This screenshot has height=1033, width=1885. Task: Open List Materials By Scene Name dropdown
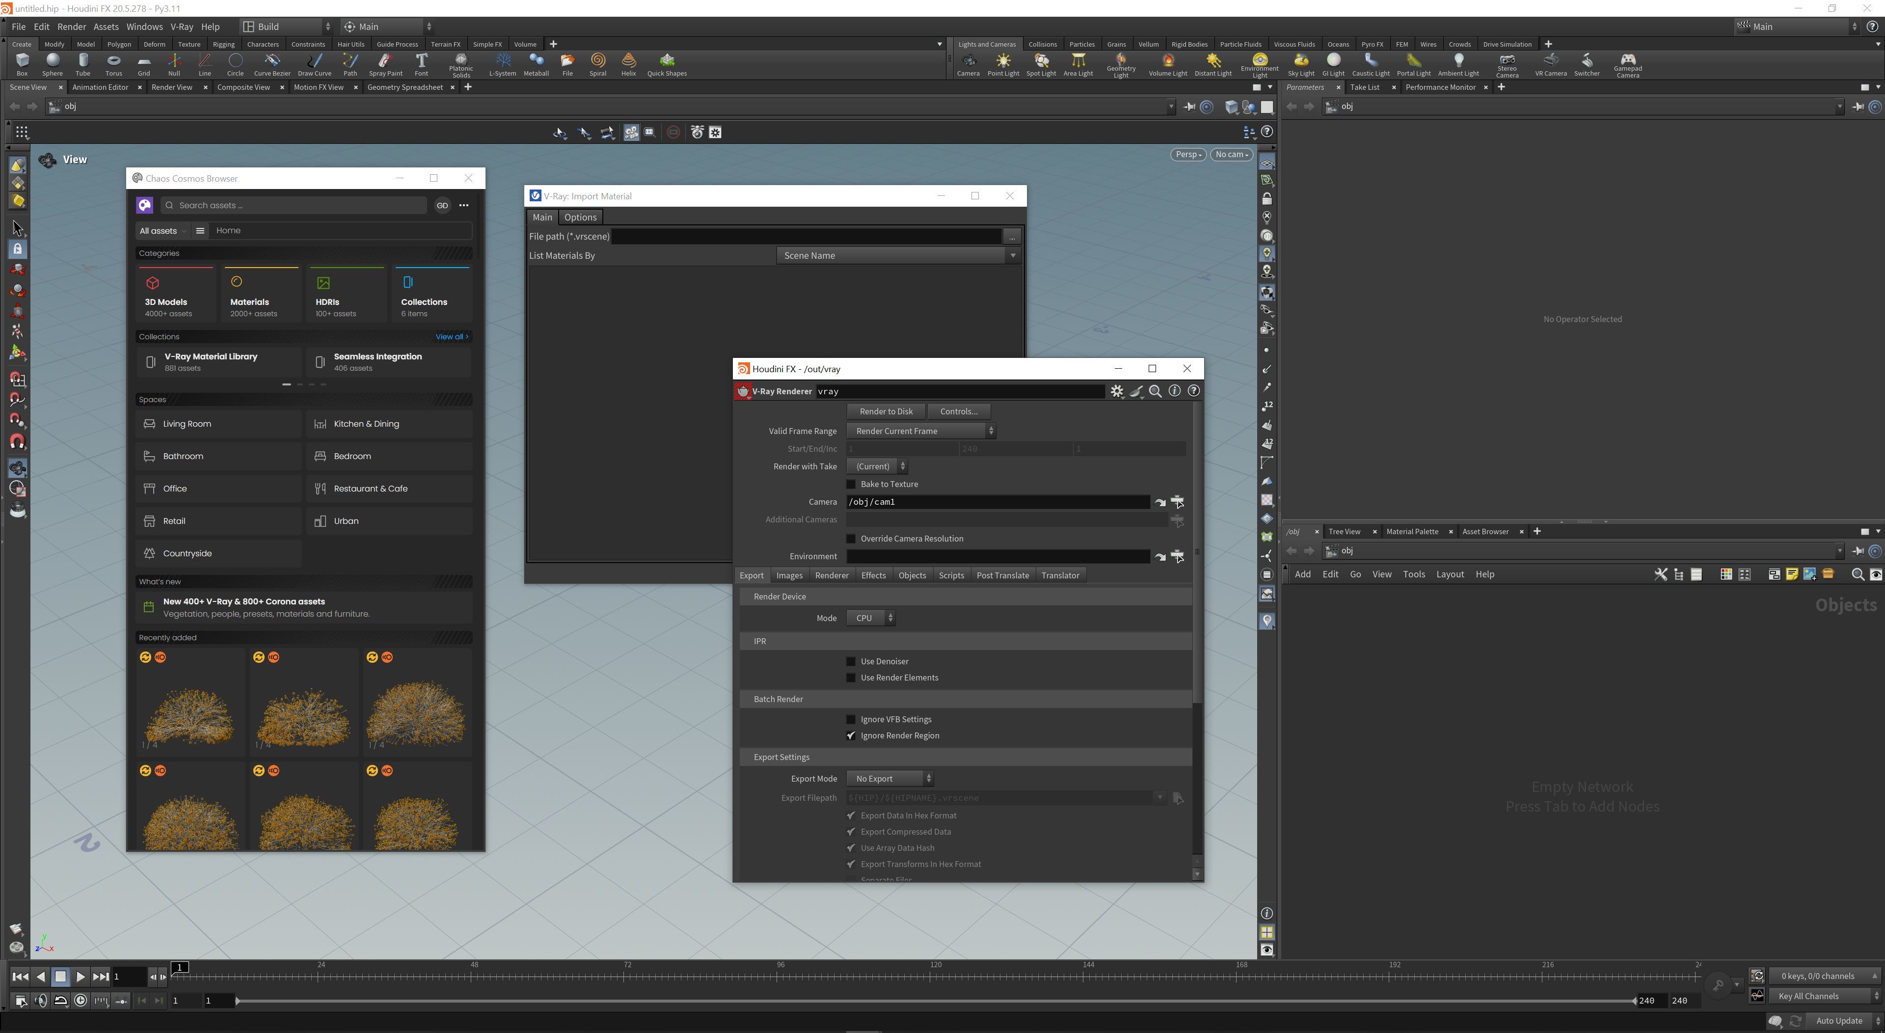[898, 255]
